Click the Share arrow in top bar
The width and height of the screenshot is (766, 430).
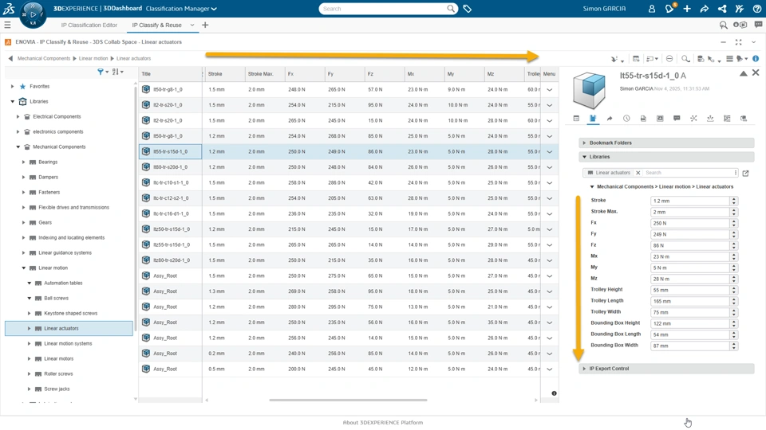[x=704, y=9]
